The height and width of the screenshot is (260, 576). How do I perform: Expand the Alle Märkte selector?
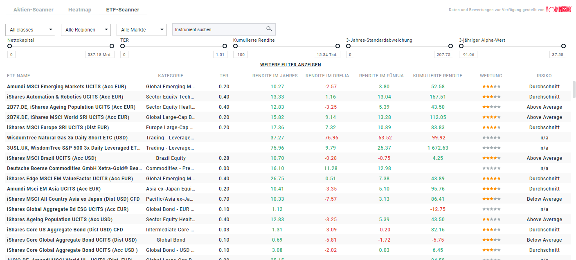141,29
